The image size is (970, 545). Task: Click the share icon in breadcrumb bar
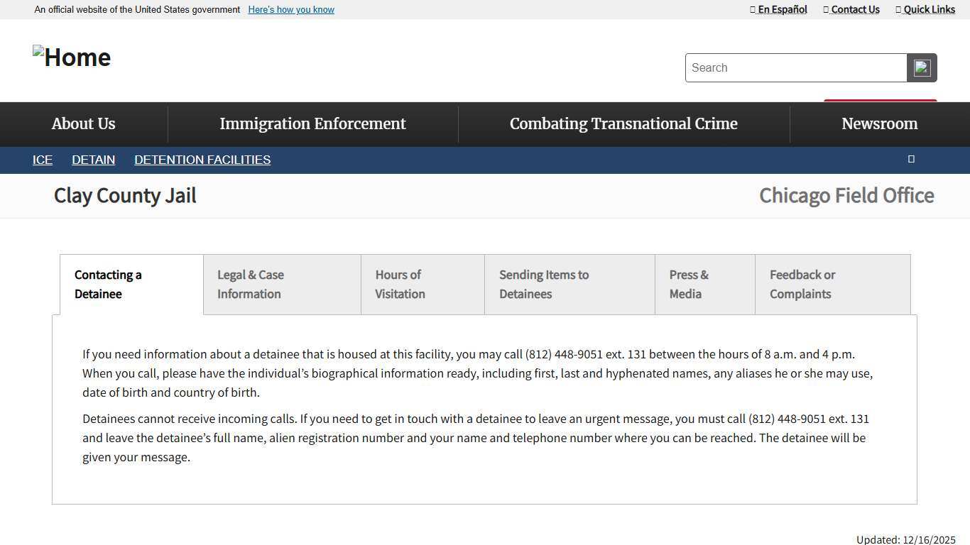(x=911, y=159)
